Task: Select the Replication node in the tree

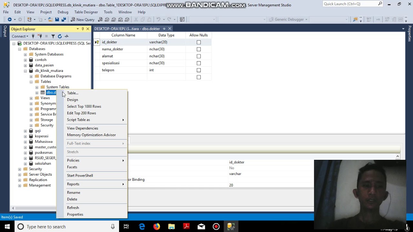Action: pos(38,180)
